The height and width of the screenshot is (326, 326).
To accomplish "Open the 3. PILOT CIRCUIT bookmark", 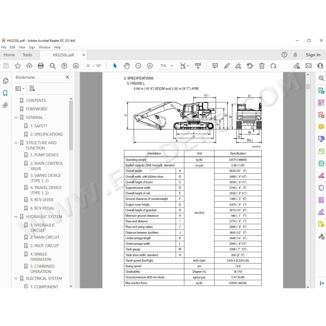I will pos(45,246).
